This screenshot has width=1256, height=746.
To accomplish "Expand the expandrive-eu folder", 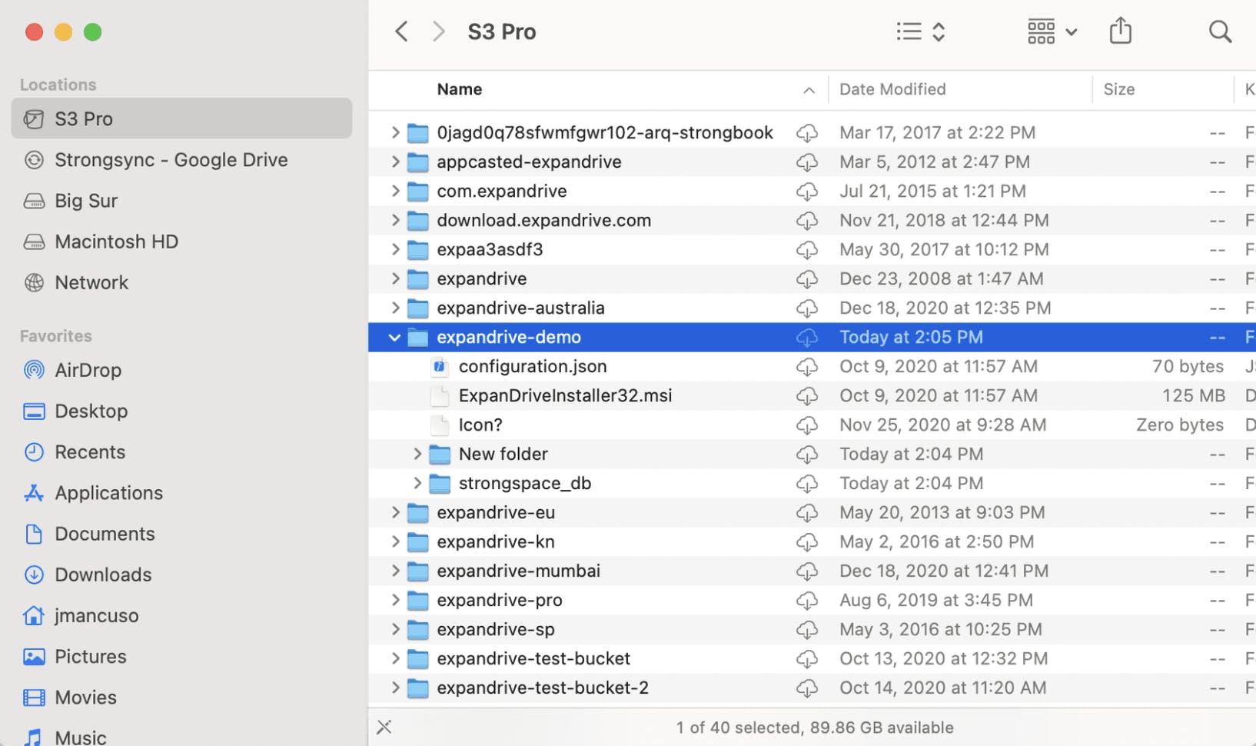I will pos(395,512).
